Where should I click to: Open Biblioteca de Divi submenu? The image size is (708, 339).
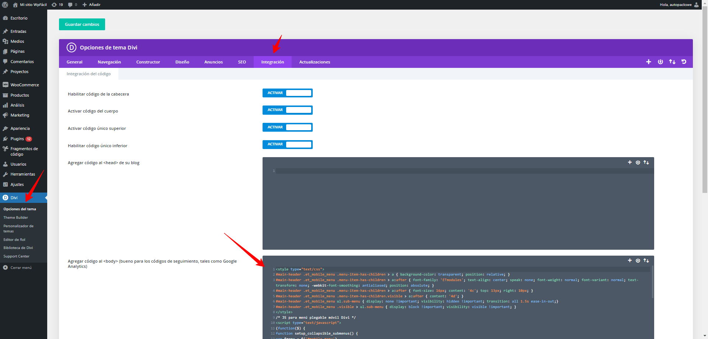pyautogui.click(x=18, y=248)
